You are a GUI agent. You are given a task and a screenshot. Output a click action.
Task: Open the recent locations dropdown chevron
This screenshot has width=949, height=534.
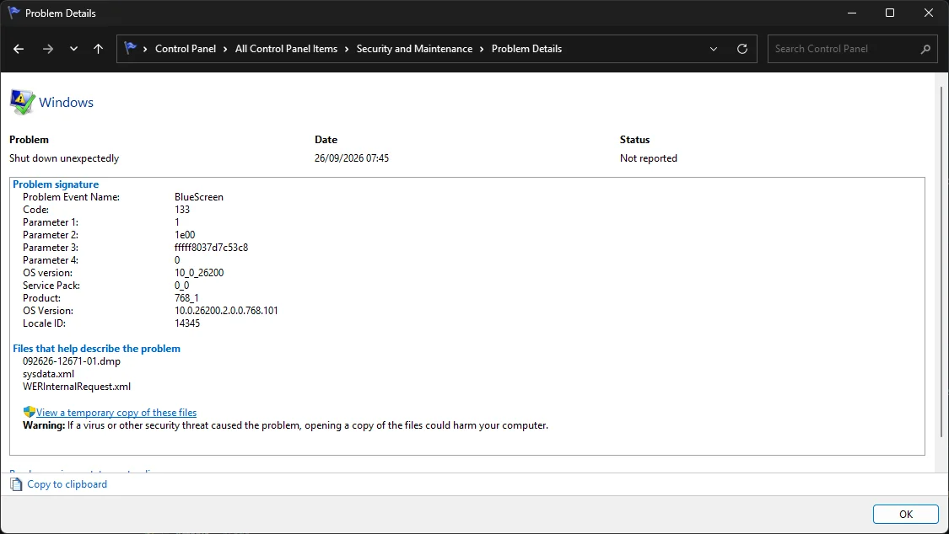74,49
